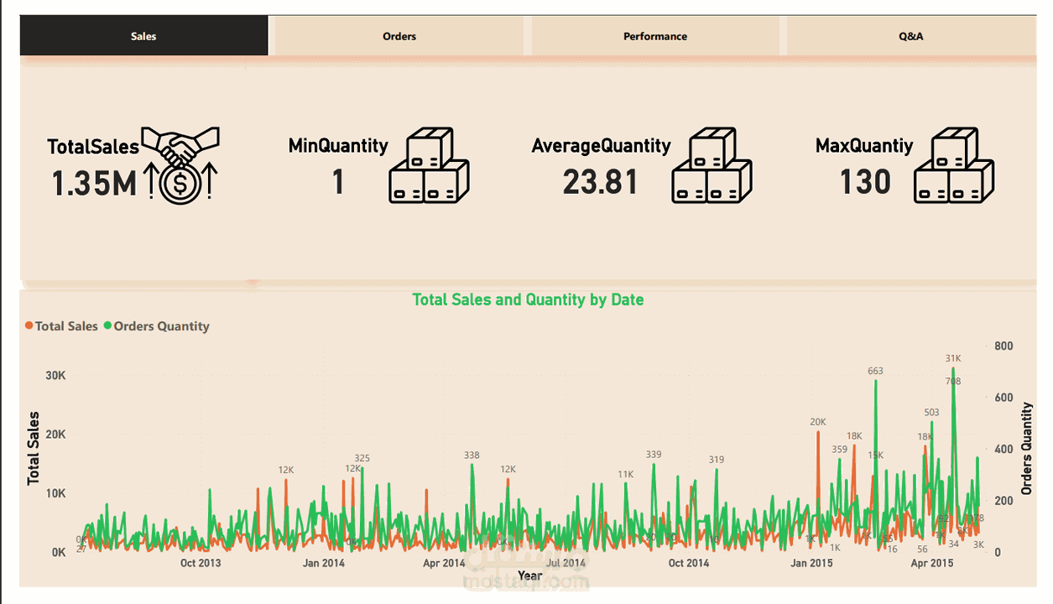Click the 31K peak data label
This screenshot has height=604, width=1053.
pyautogui.click(x=953, y=358)
